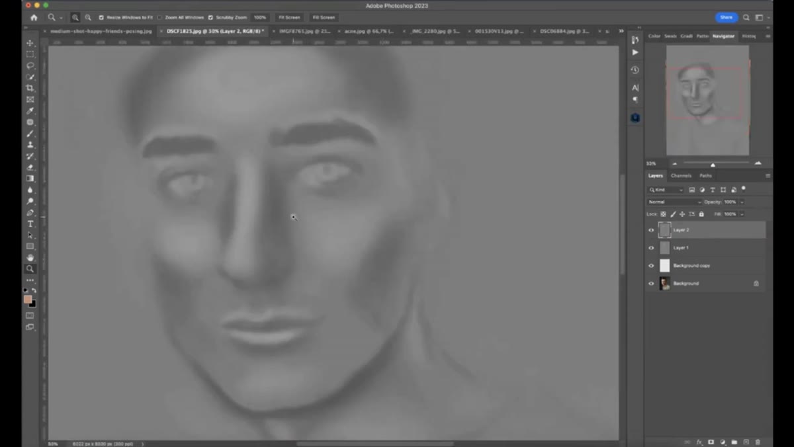Select the Frame tool
794x447 pixels.
(x=30, y=99)
